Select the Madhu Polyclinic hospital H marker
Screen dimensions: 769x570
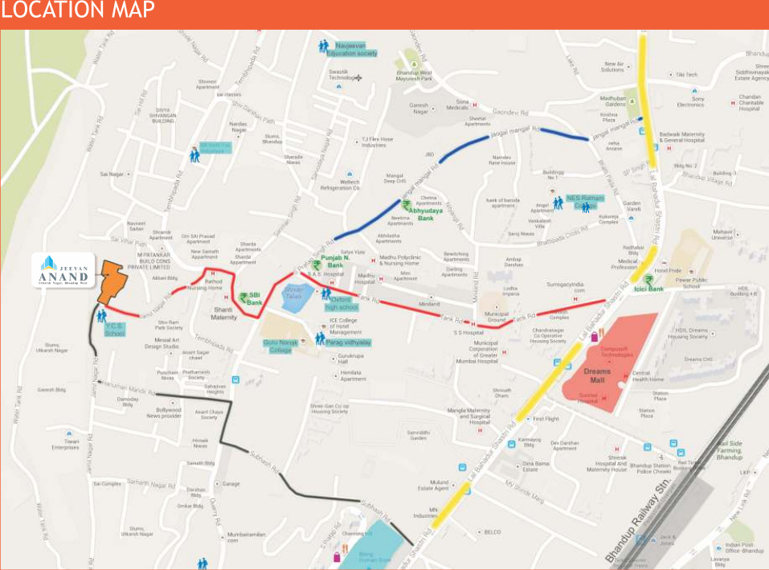[x=373, y=260]
